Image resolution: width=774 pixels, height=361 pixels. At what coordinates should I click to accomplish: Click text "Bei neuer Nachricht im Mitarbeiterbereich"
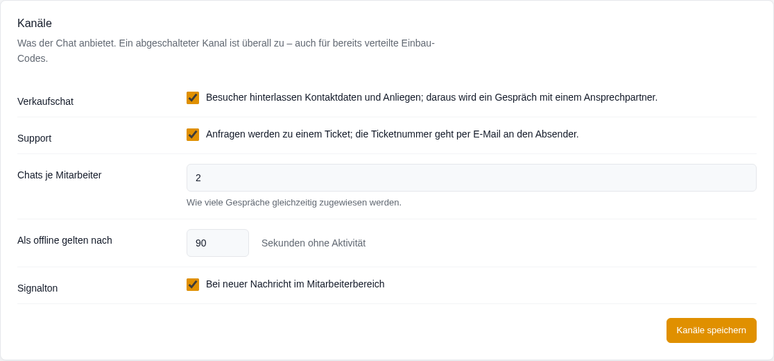295,284
